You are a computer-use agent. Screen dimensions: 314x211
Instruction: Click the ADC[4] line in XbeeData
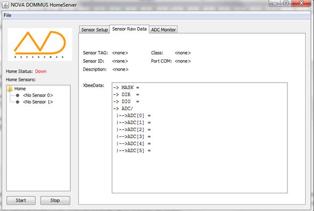coord(134,143)
